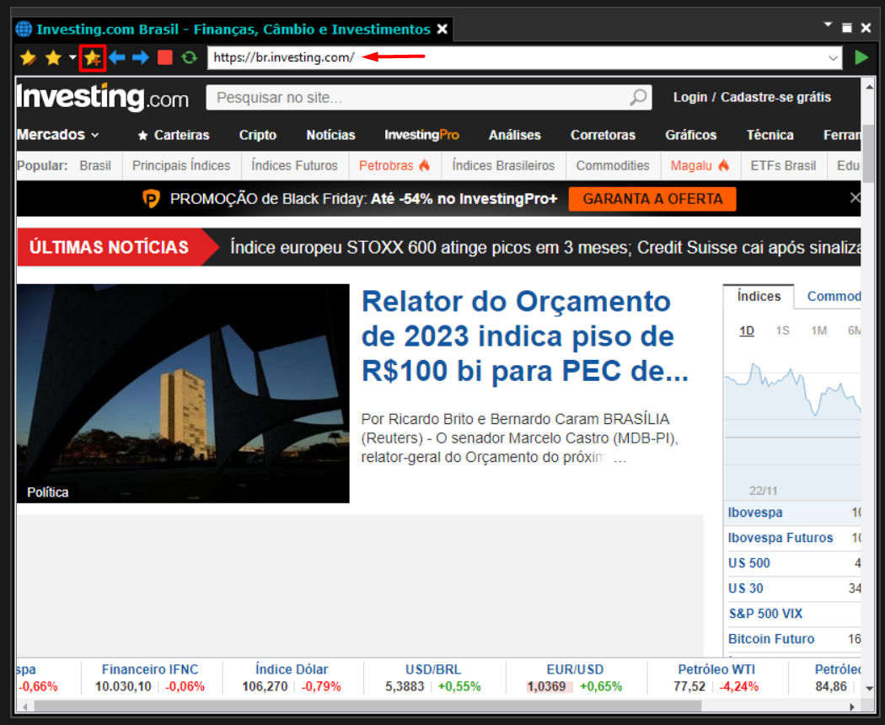Open the Magalu popular link
Image resolution: width=885 pixels, height=725 pixels.
(x=700, y=165)
